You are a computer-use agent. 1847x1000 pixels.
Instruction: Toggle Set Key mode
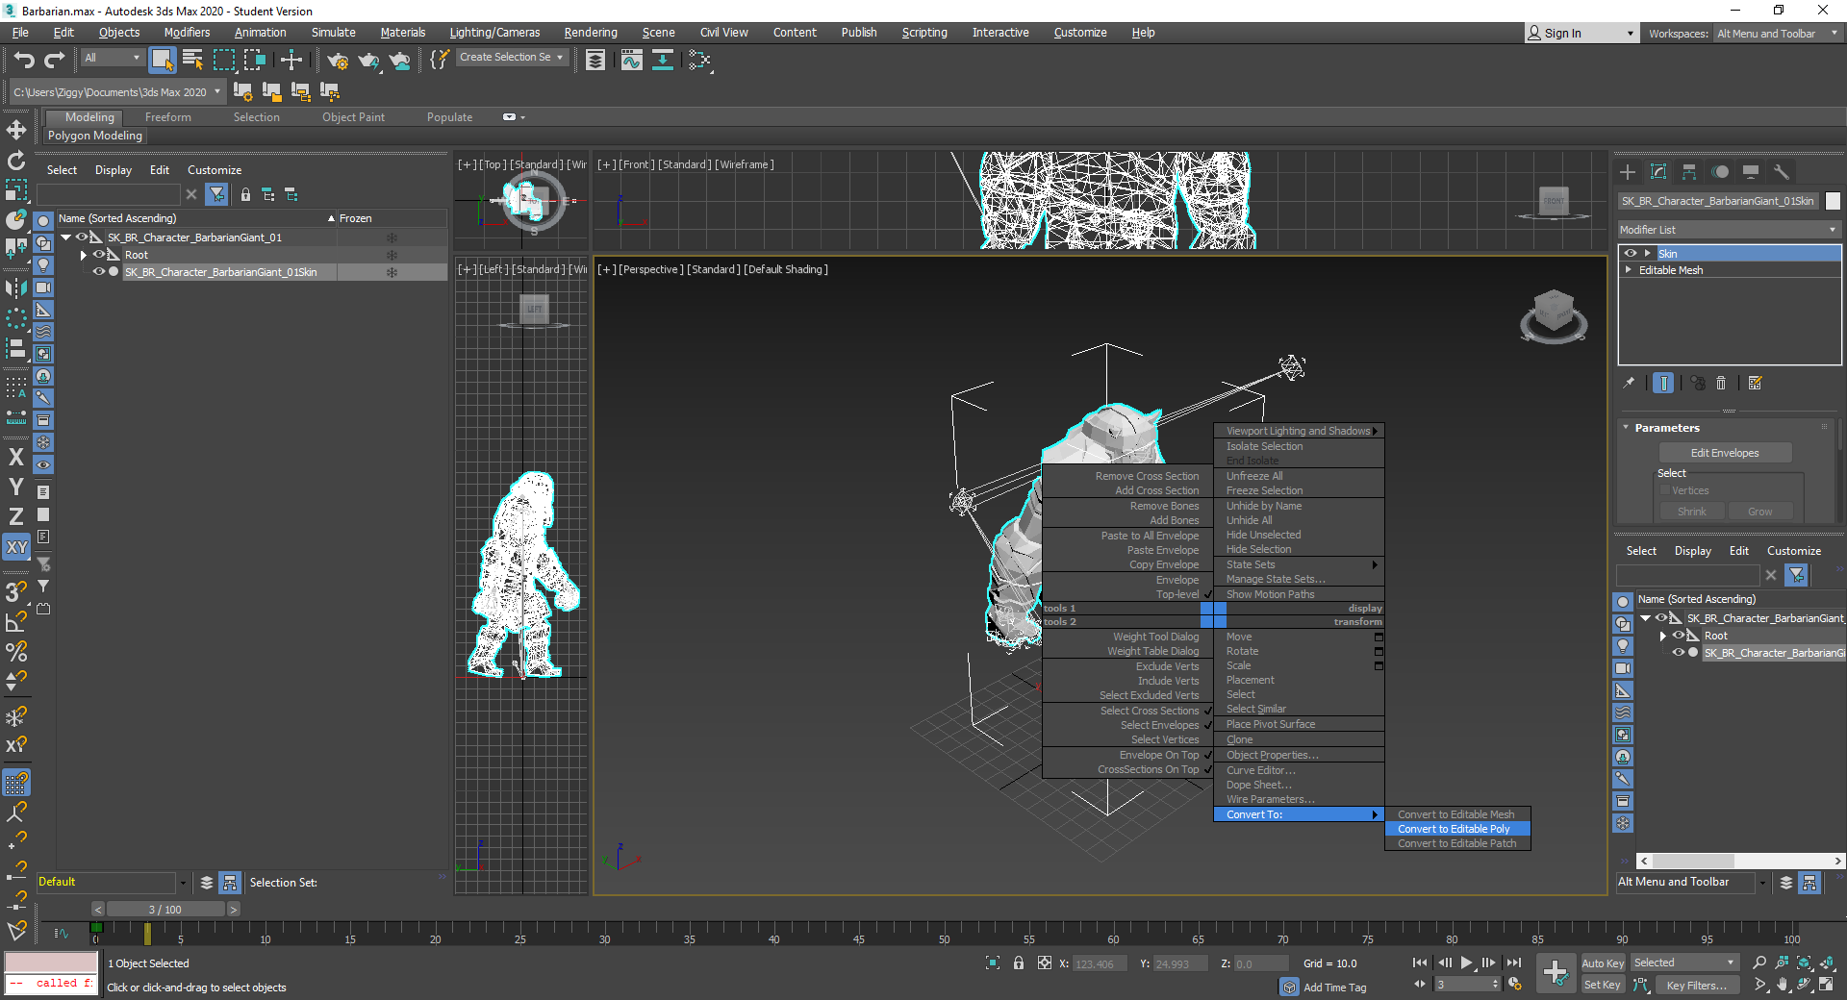[x=1603, y=985]
